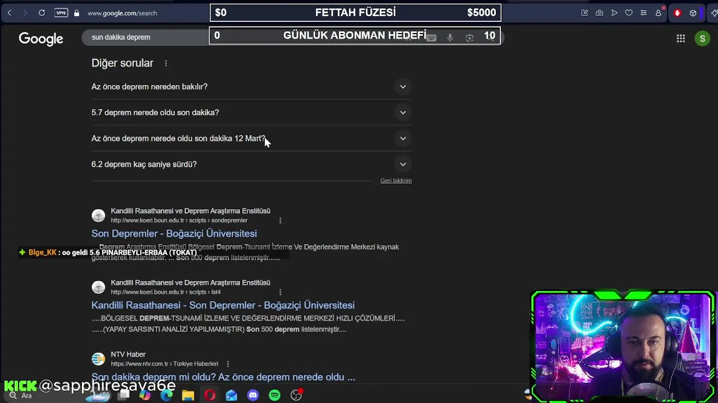
Task: Open 'Kandilli Rasathanesi - Son Depremler' result link
Action: coord(223,305)
